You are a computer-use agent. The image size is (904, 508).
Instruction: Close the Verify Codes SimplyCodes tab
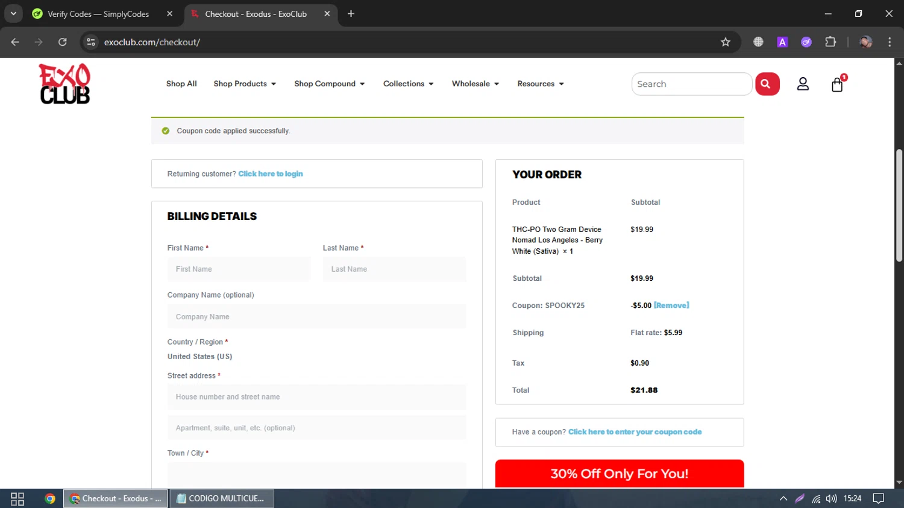[x=170, y=14]
